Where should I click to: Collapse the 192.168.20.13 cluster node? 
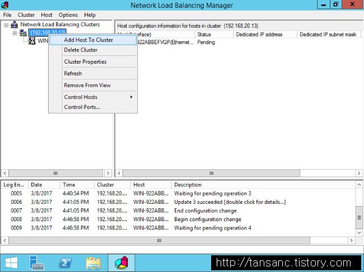pyautogui.click(x=15, y=34)
